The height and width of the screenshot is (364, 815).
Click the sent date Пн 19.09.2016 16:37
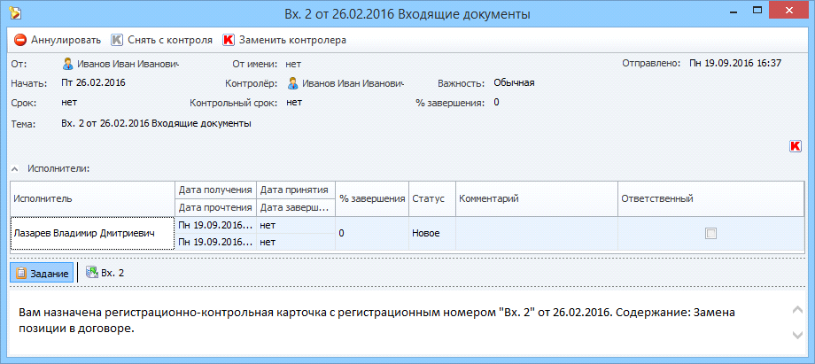click(735, 63)
